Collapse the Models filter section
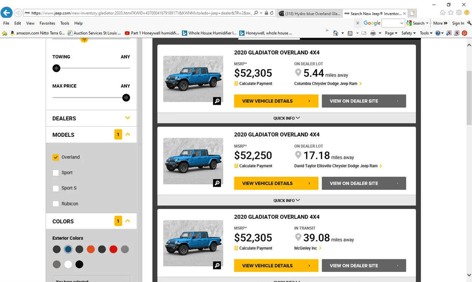The width and height of the screenshot is (472, 282). (128, 135)
